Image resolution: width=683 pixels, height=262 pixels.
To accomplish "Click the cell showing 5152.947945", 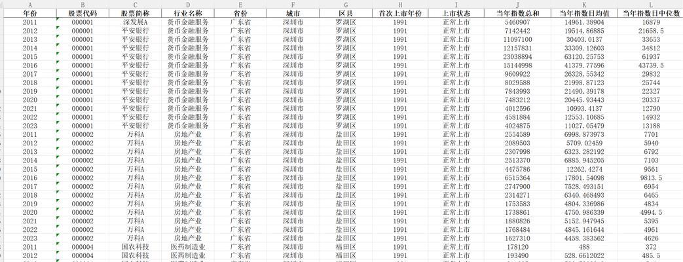I will coord(584,221).
